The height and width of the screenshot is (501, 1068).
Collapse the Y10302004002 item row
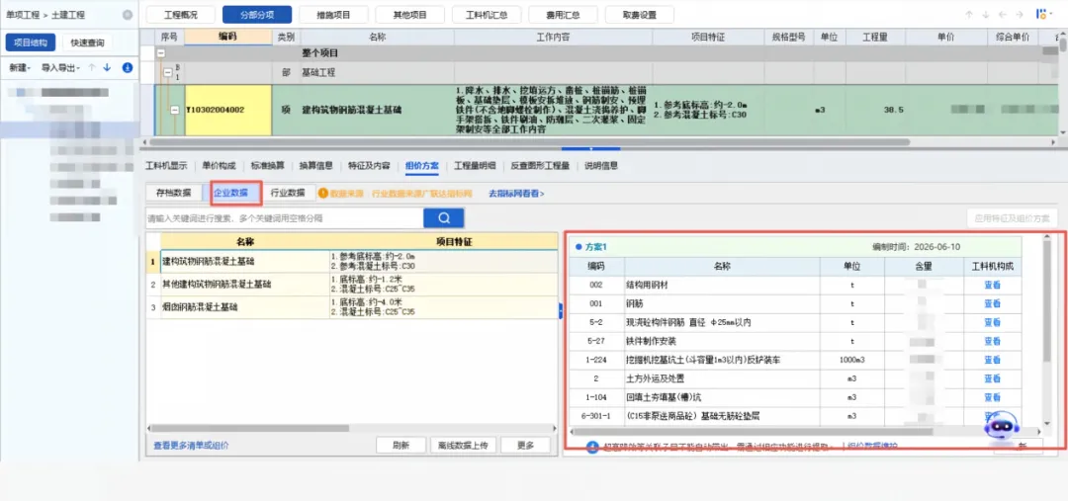pyautogui.click(x=174, y=110)
